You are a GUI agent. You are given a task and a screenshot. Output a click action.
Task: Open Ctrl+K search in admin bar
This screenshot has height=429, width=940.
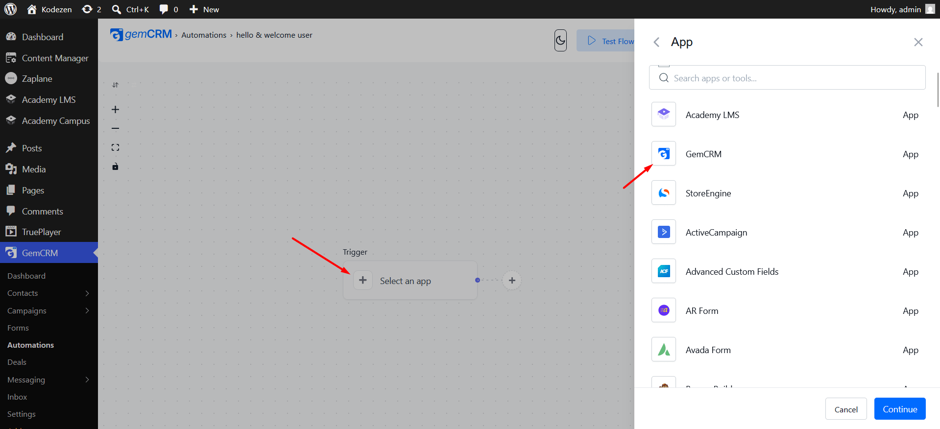[x=130, y=9]
